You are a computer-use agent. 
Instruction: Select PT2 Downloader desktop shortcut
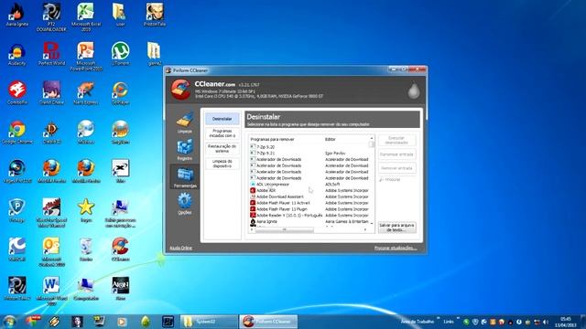(51, 16)
